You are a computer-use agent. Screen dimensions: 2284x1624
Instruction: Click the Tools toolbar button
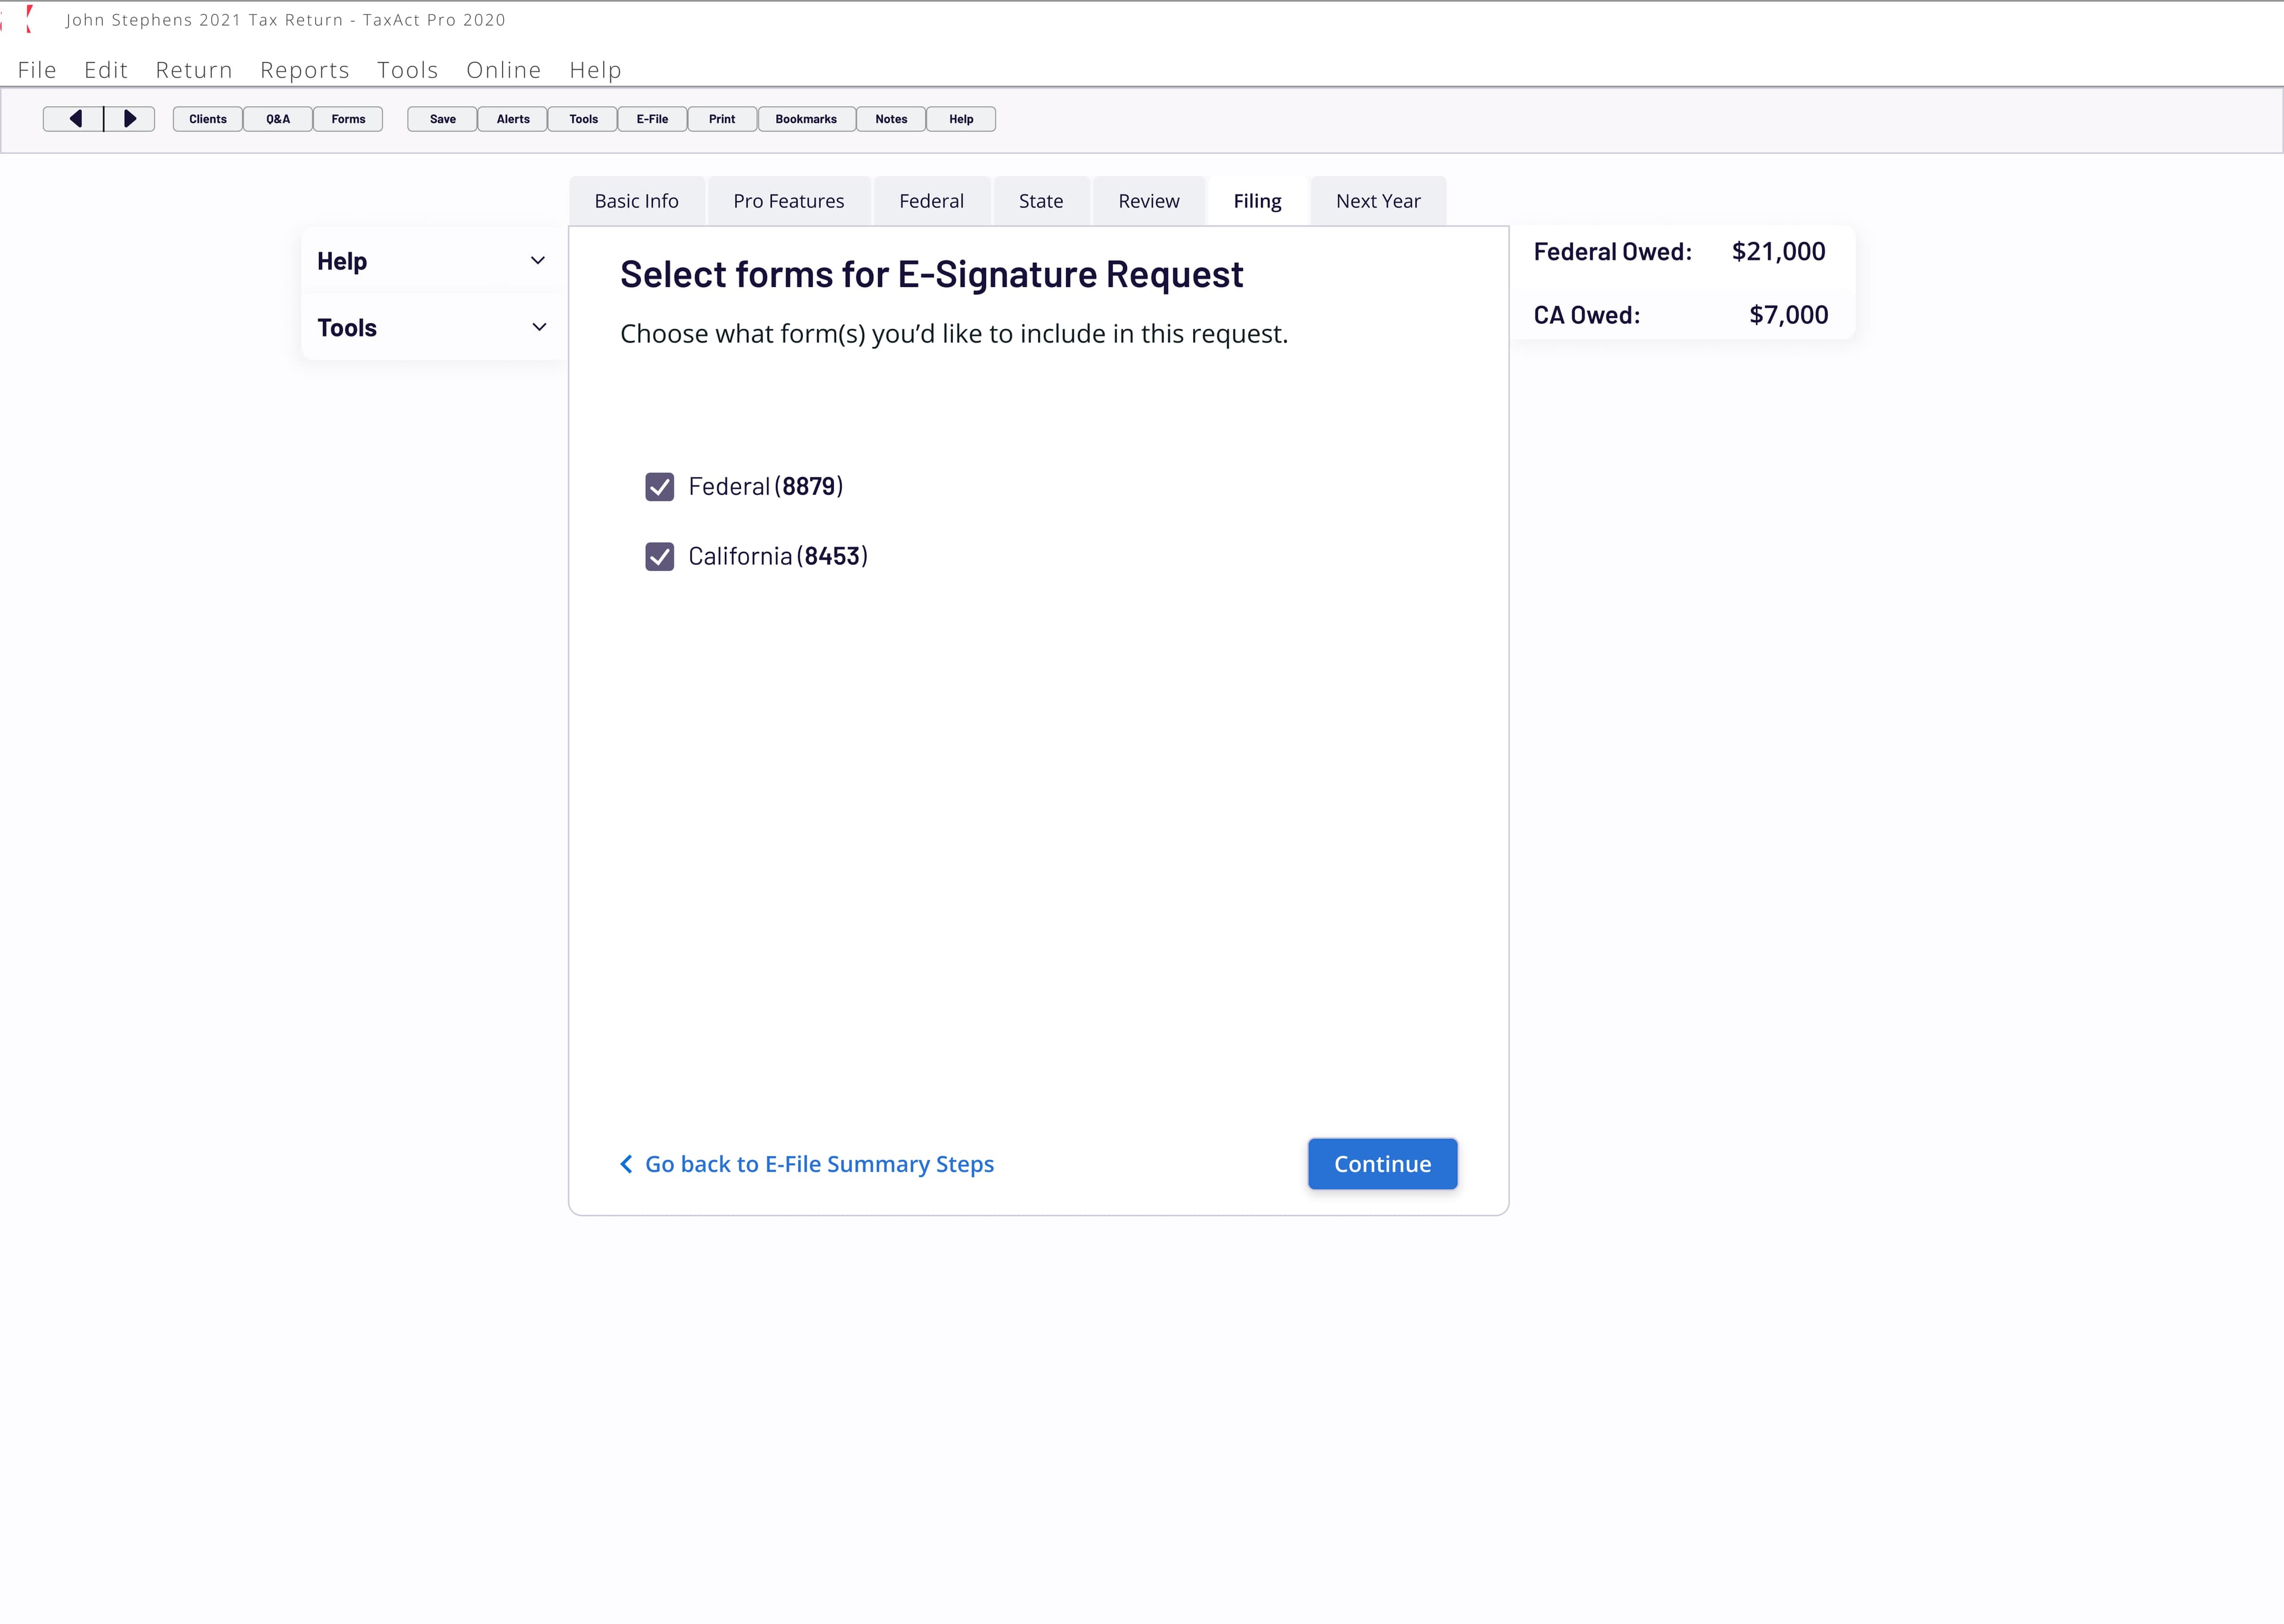(x=583, y=119)
